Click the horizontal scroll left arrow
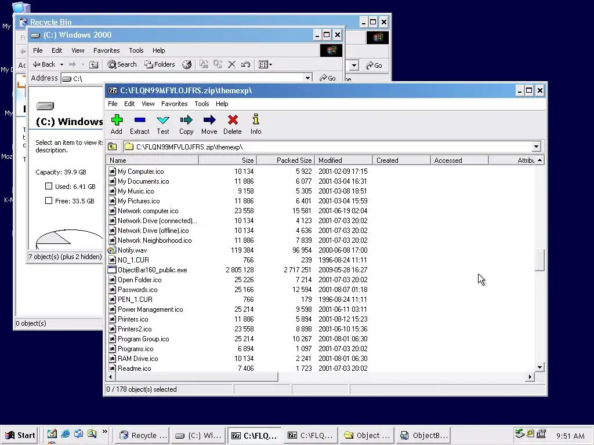The height and width of the screenshot is (445, 594). tap(111, 377)
